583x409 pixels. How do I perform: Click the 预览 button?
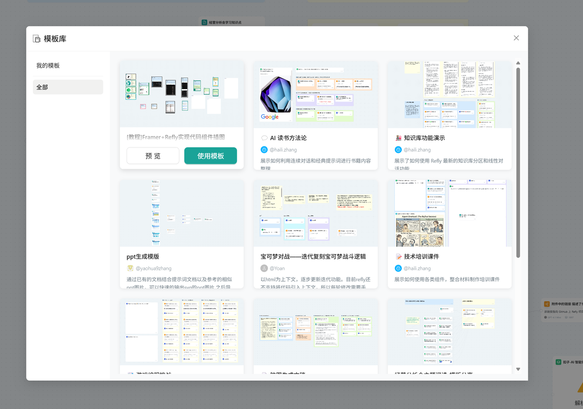pos(153,156)
